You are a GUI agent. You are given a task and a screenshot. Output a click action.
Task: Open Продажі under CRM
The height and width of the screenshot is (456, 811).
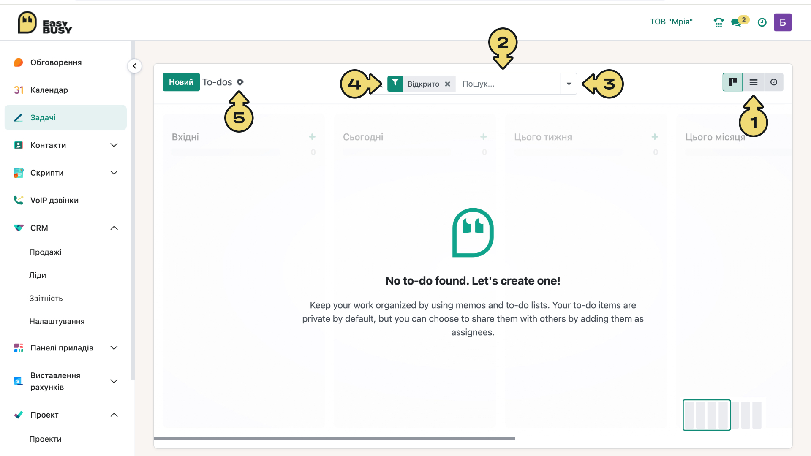(x=46, y=252)
